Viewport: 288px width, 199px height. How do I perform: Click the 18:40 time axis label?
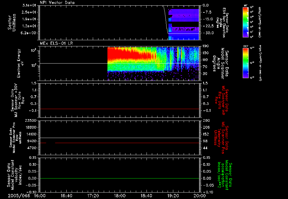[x=146, y=196]
